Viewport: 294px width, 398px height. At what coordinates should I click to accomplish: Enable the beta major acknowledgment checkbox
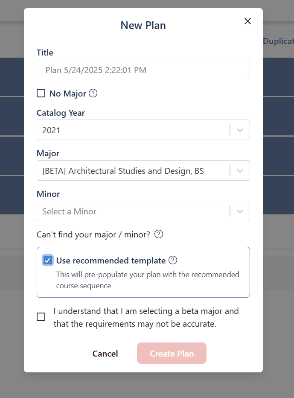click(x=41, y=317)
